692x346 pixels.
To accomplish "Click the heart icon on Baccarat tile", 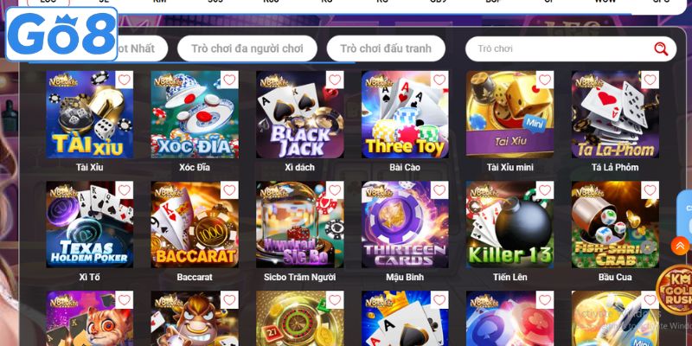I will point(229,190).
